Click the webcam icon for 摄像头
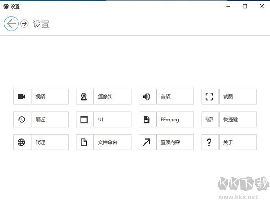The height and width of the screenshot is (200, 270). 84,97
